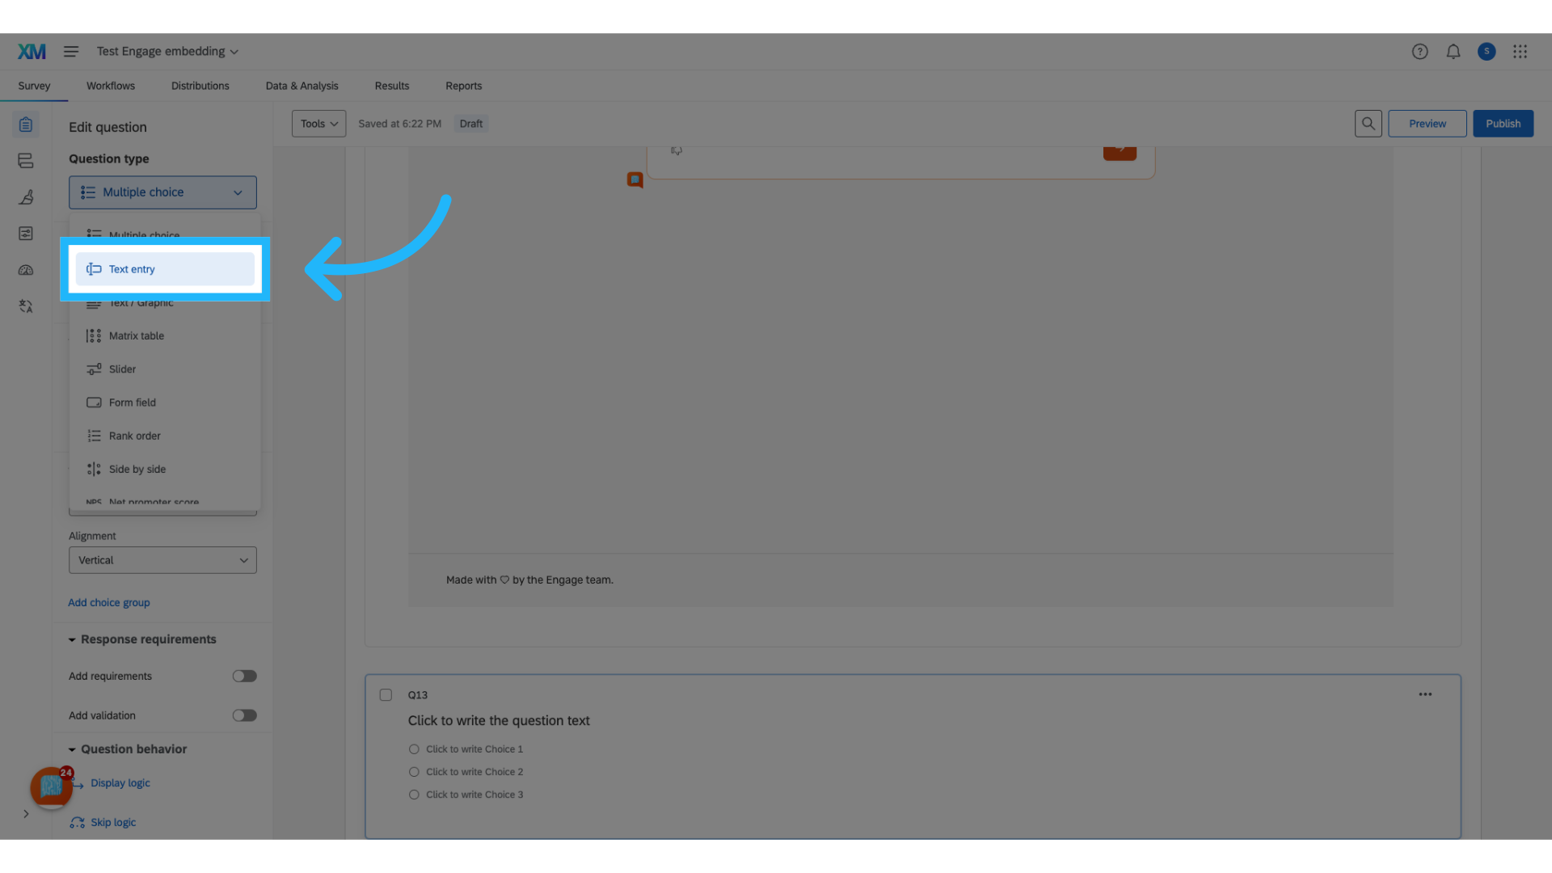Image resolution: width=1552 pixels, height=873 pixels.
Task: Select radio for Choice 1
Action: pyautogui.click(x=414, y=749)
